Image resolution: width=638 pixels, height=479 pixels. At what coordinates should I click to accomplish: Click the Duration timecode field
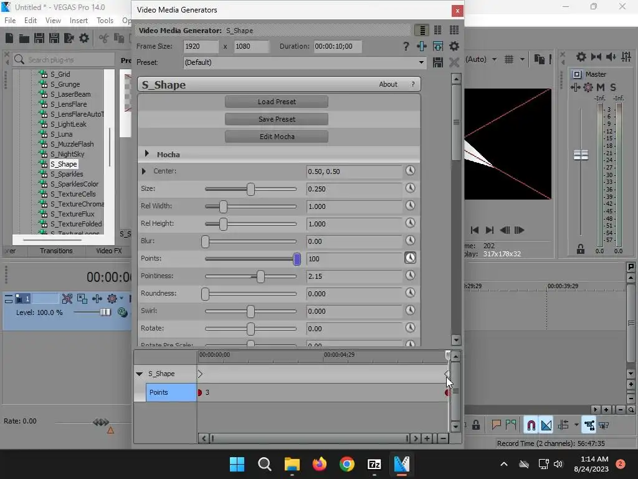pyautogui.click(x=337, y=46)
